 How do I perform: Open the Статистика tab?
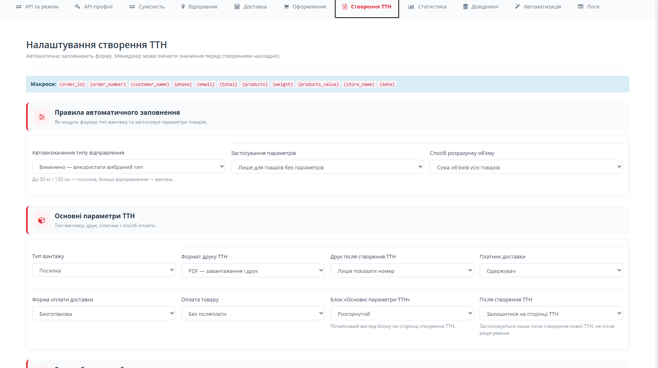[427, 7]
